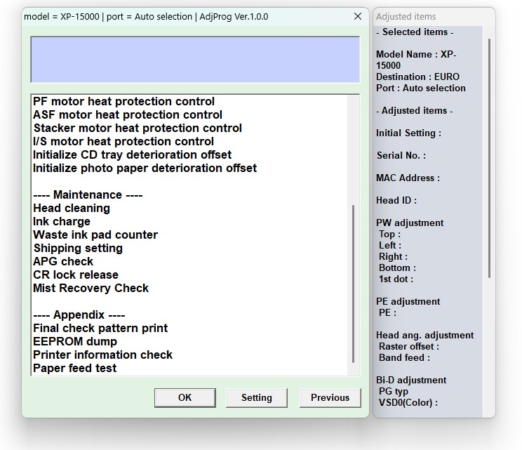Pick the Shipping setting entry
Screen dimensions: 522x450
(x=78, y=248)
